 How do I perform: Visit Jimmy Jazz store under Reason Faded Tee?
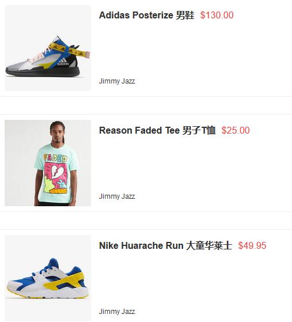[117, 196]
